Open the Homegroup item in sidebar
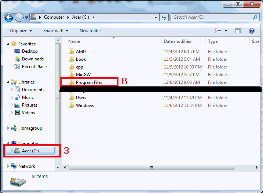Viewport: 263px width, 193px height. tap(30, 128)
